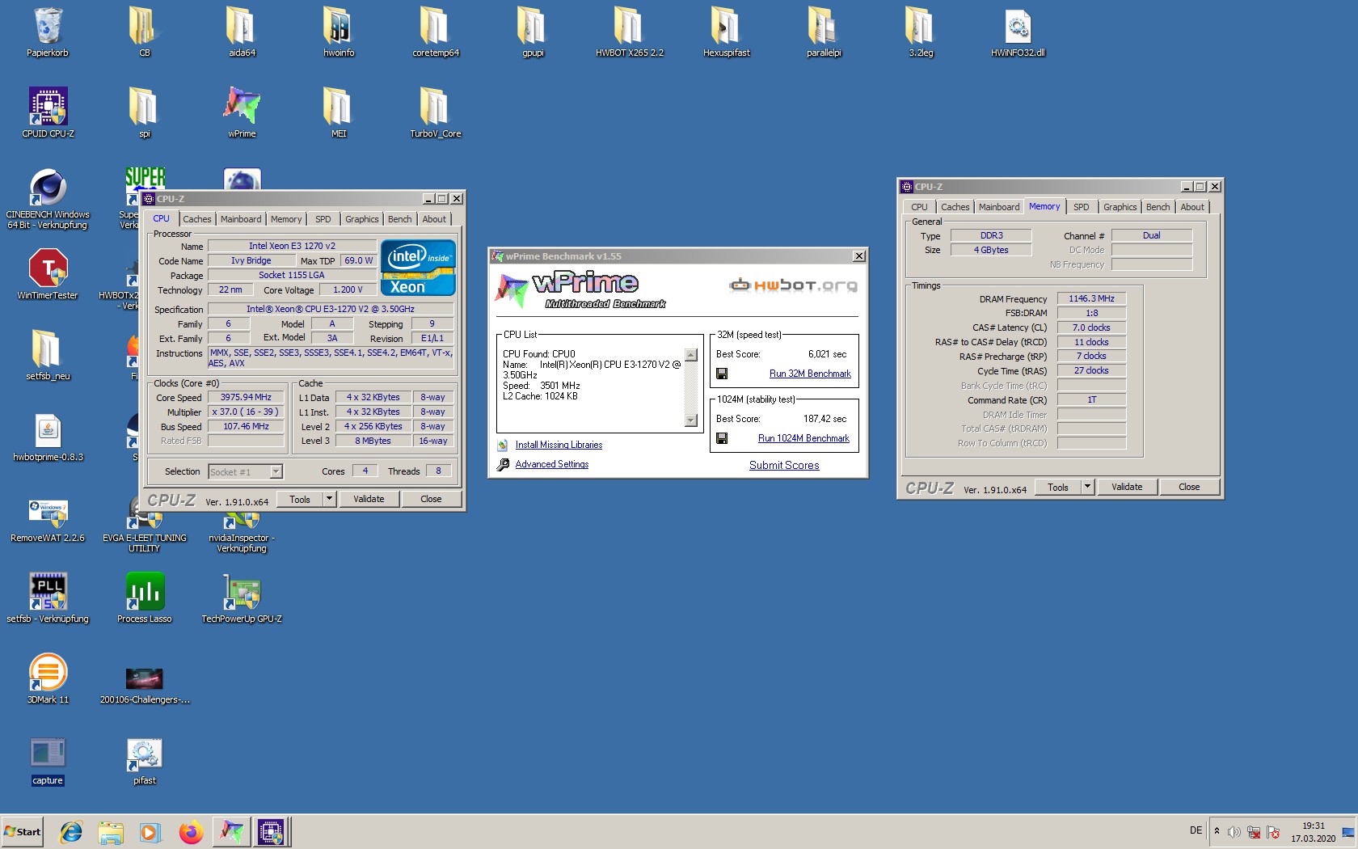
Task: Click the DE language indicator in taskbar
Action: (1196, 830)
